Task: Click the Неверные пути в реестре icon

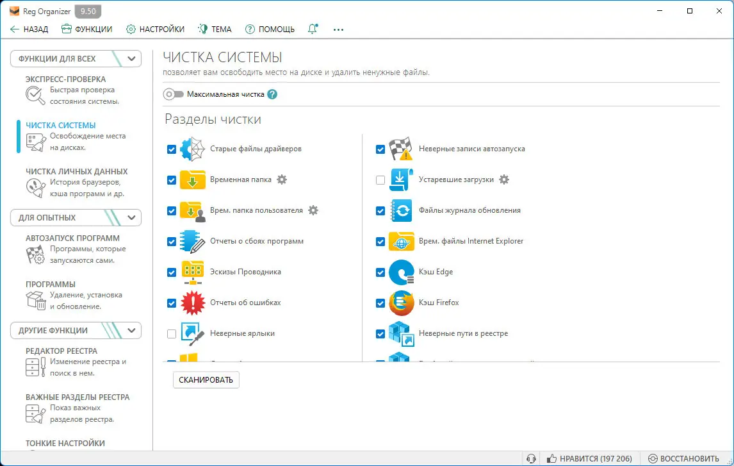Action: coord(401,334)
